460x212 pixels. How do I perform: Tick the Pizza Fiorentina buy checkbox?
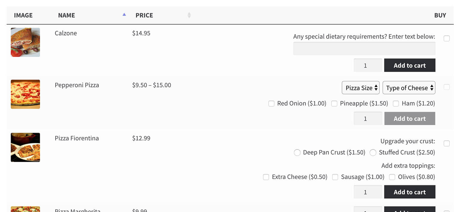click(x=447, y=144)
